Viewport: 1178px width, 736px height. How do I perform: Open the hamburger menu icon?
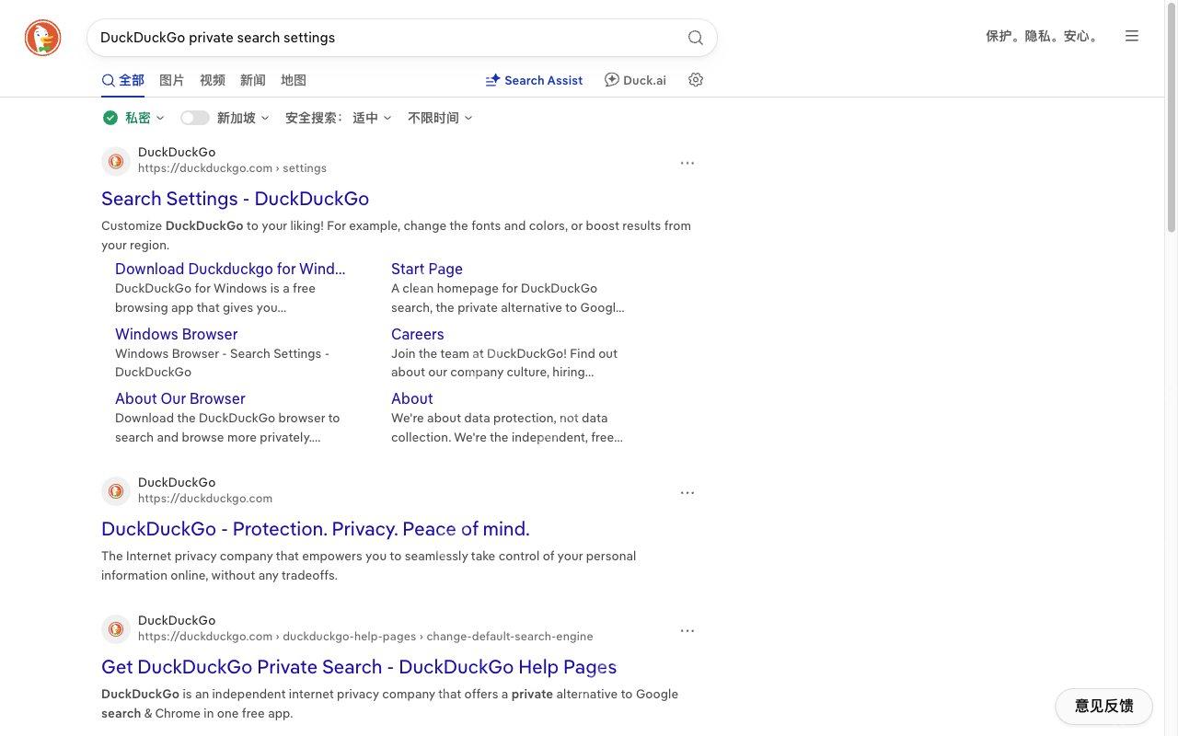pyautogui.click(x=1132, y=36)
